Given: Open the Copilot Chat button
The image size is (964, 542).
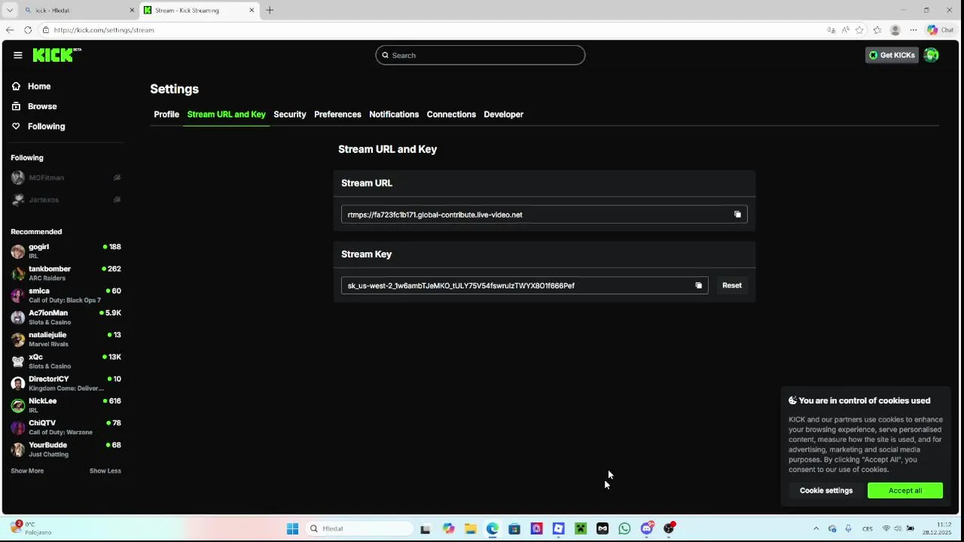Looking at the screenshot, I should coord(941,30).
